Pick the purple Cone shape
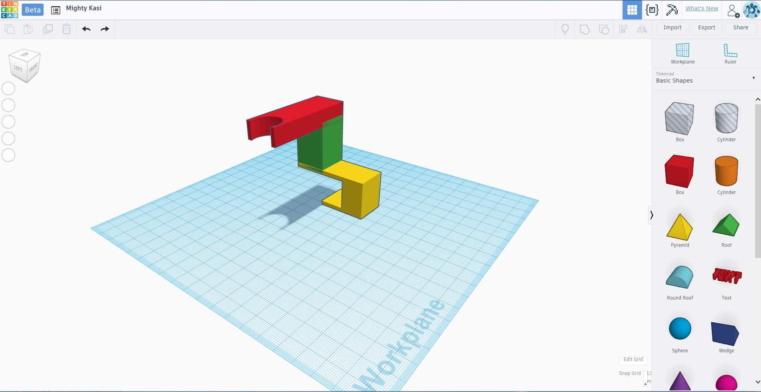This screenshot has height=392, width=761. click(680, 381)
